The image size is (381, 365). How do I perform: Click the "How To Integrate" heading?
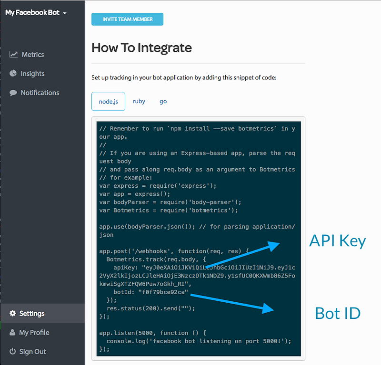141,48
